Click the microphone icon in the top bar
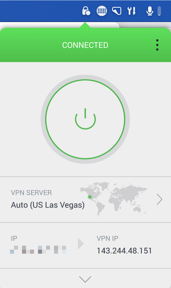This screenshot has height=288, width=171. tap(150, 11)
